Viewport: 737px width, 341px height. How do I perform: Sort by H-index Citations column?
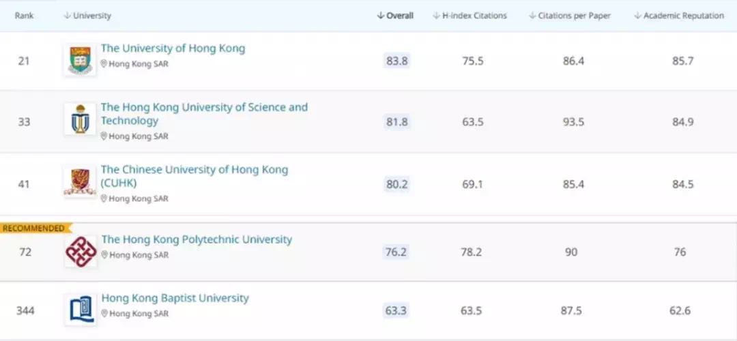point(470,16)
